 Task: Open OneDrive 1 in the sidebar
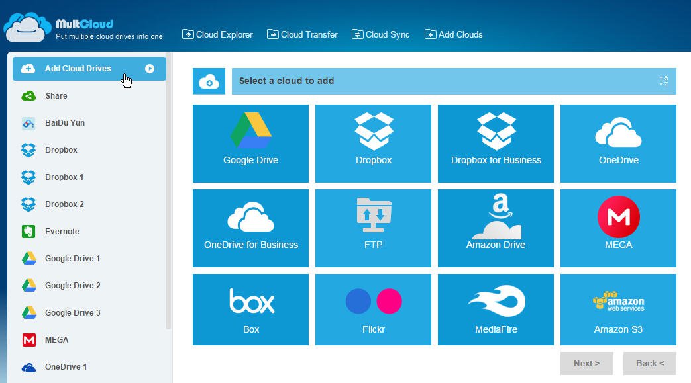(89, 366)
